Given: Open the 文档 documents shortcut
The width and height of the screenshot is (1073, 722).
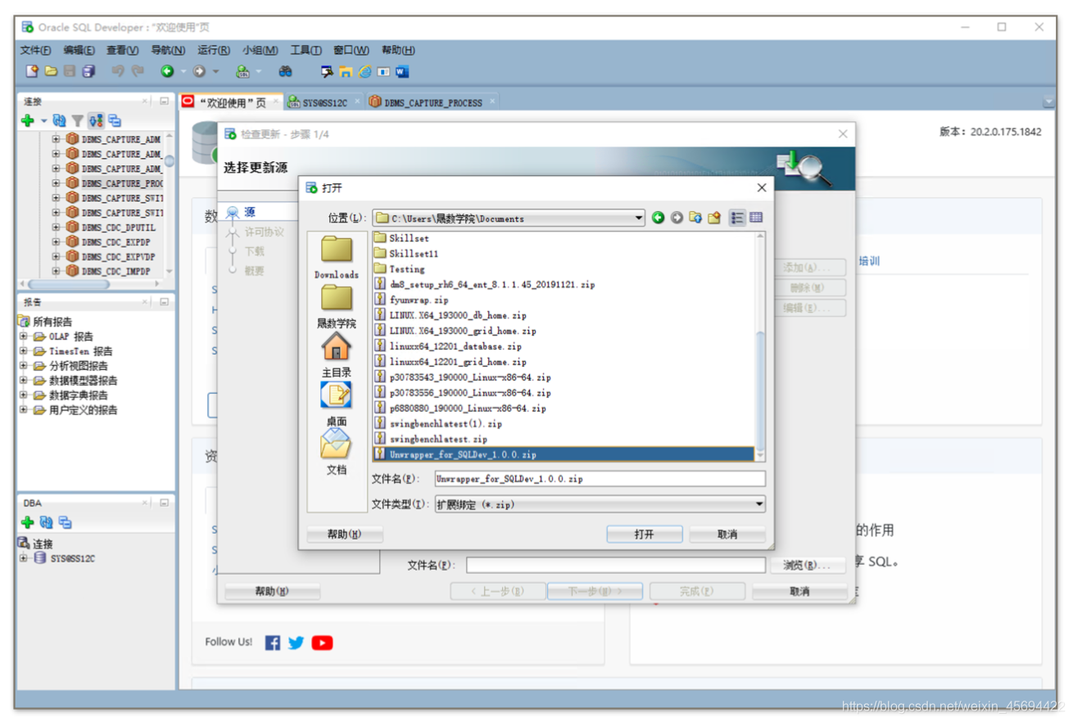Looking at the screenshot, I should 337,452.
